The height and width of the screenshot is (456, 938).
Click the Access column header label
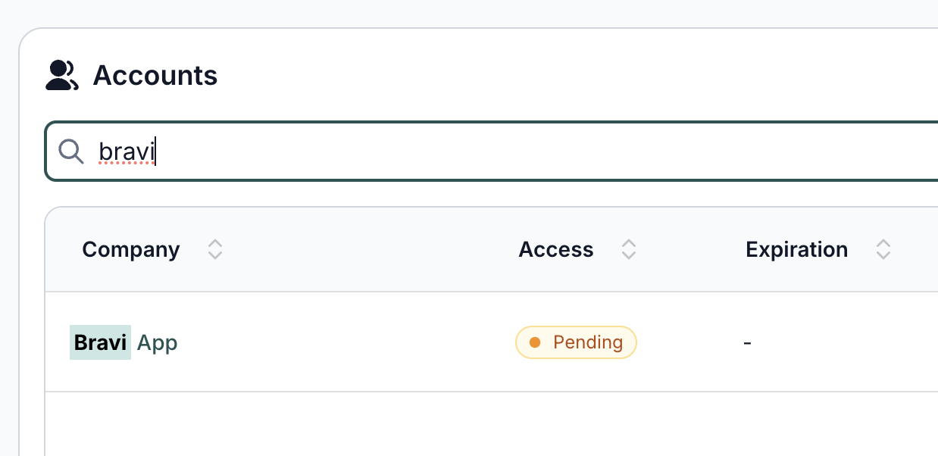pos(555,249)
